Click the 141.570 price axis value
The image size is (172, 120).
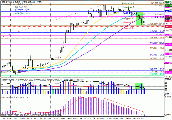click(x=168, y=77)
